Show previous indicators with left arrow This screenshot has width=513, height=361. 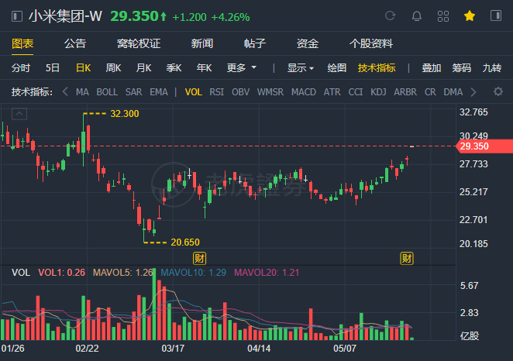click(65, 92)
